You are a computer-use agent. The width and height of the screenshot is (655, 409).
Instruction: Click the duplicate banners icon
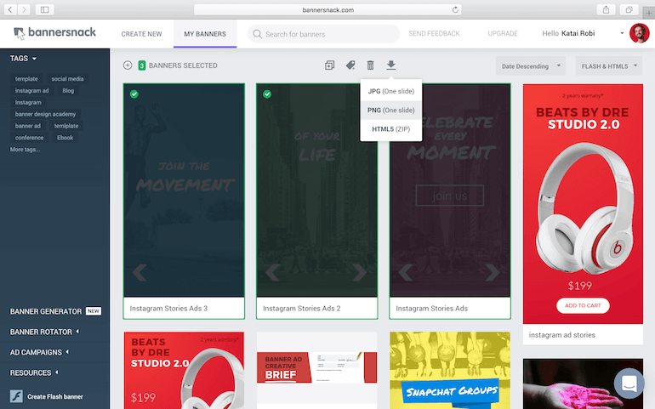pos(329,65)
